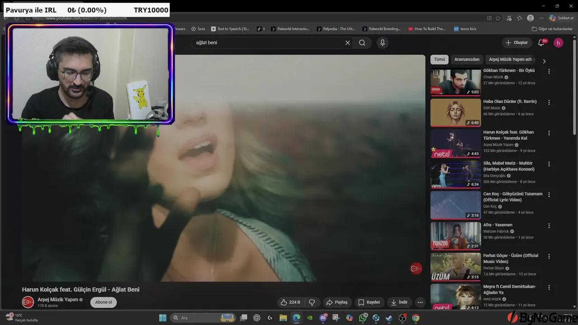Open options for Afra - Yasemen
This screenshot has width=578, height=325.
point(549,226)
